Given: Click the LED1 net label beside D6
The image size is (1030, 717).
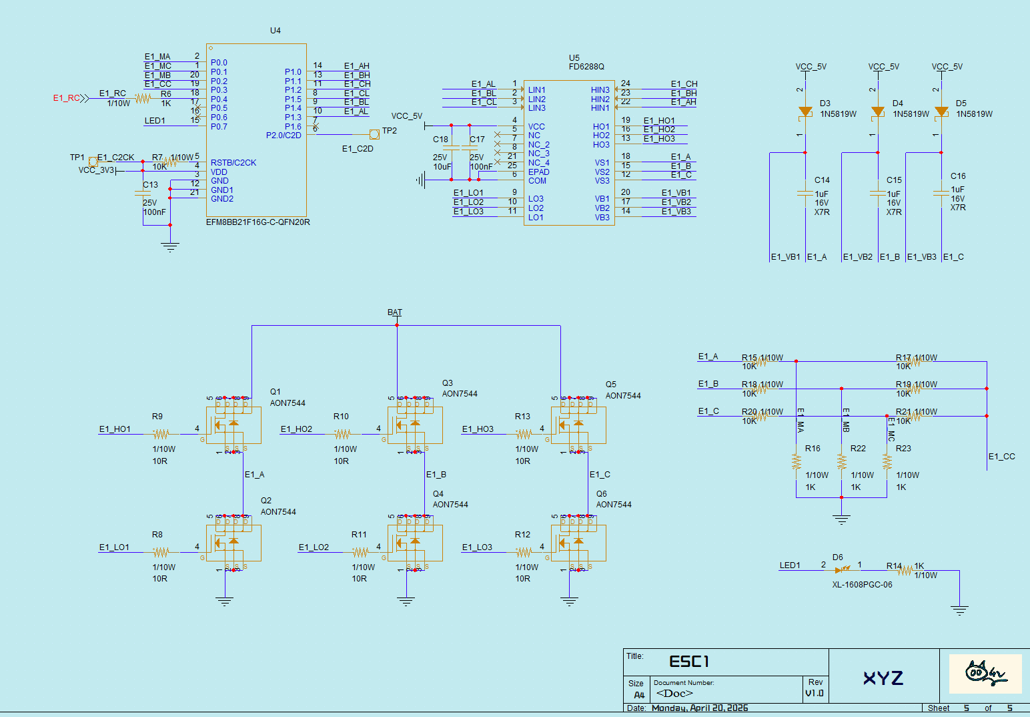Looking at the screenshot, I should [x=790, y=565].
